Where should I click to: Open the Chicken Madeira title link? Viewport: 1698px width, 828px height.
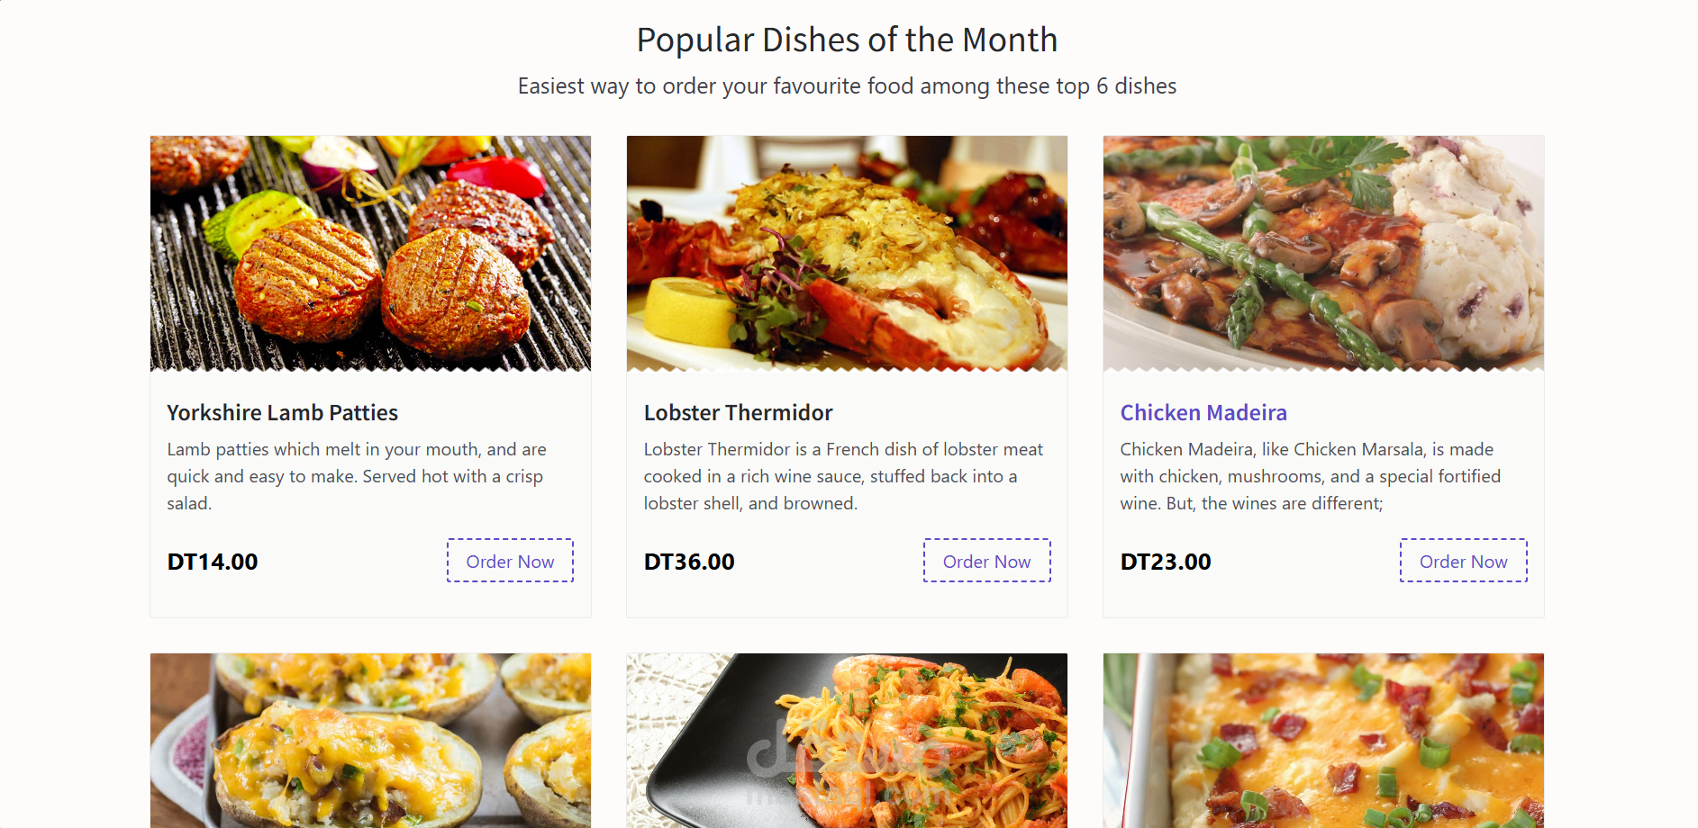(x=1203, y=412)
